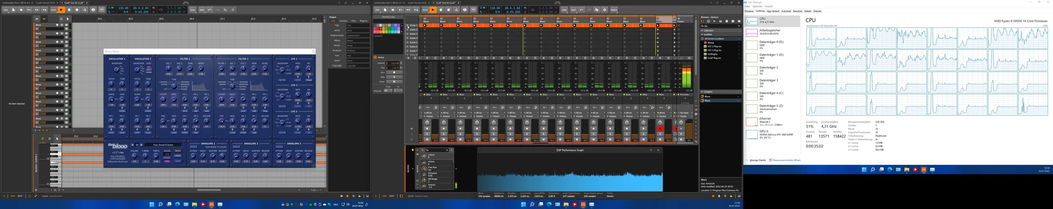The width and height of the screenshot is (1053, 209).
Task: Open the Optionen menu in Task Manager
Action: click(757, 7)
